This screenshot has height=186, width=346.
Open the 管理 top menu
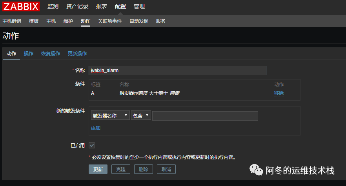pos(139,6)
